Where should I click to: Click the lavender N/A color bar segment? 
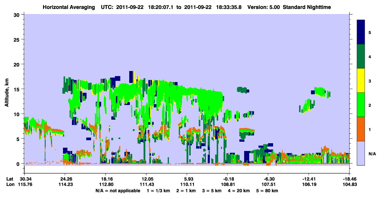click(361, 153)
